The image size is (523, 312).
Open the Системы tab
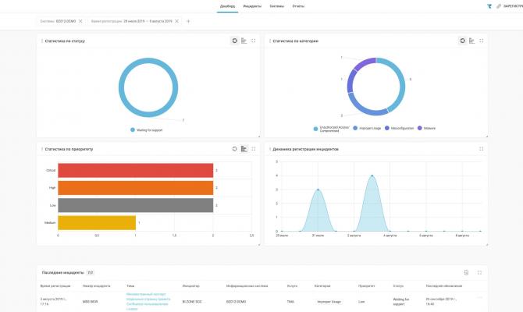pos(277,6)
